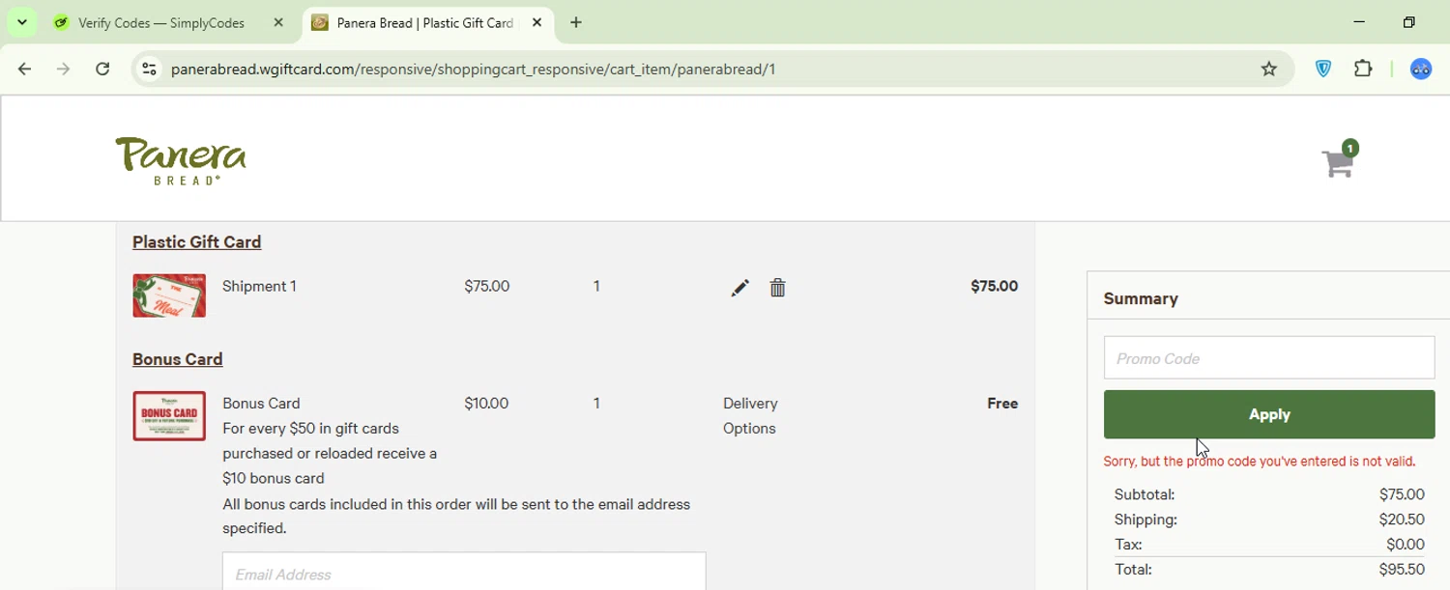Close the Panera Bread tab
1450x590 pixels.
[536, 22]
